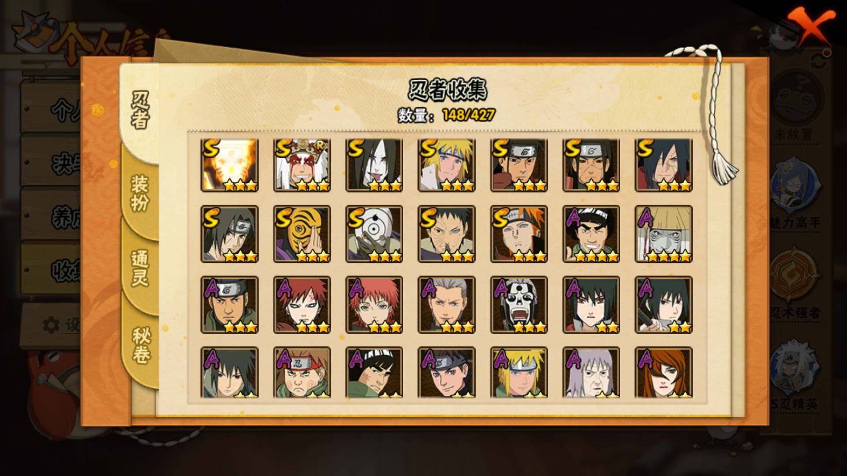The height and width of the screenshot is (476, 847).
Task: Open the skull-masked A-rank ninja card
Action: [x=519, y=305]
